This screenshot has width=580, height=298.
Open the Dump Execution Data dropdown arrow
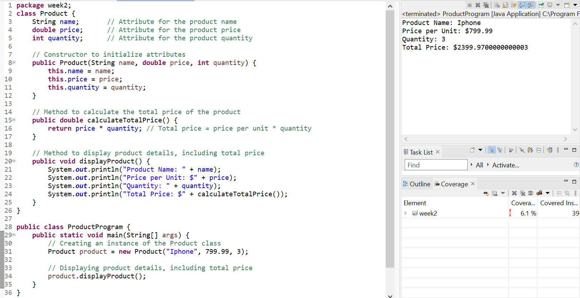(x=503, y=193)
